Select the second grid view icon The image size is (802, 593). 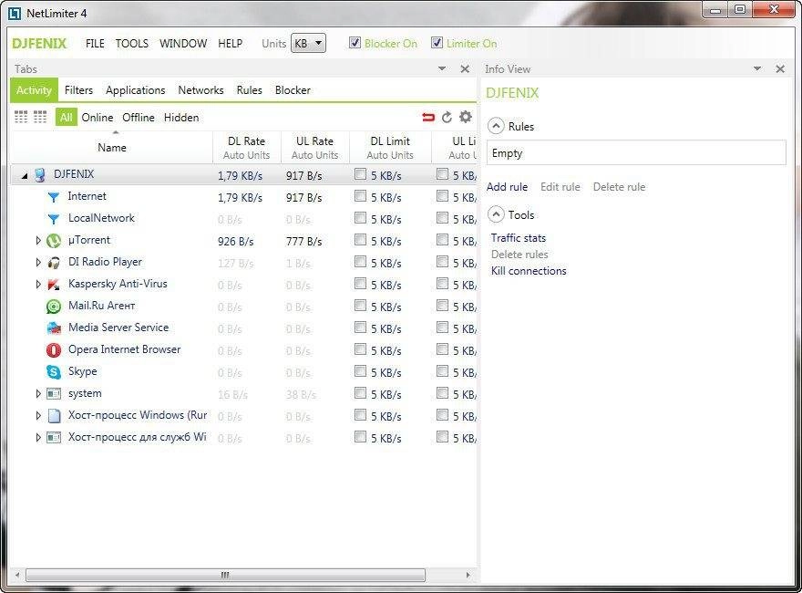[40, 118]
